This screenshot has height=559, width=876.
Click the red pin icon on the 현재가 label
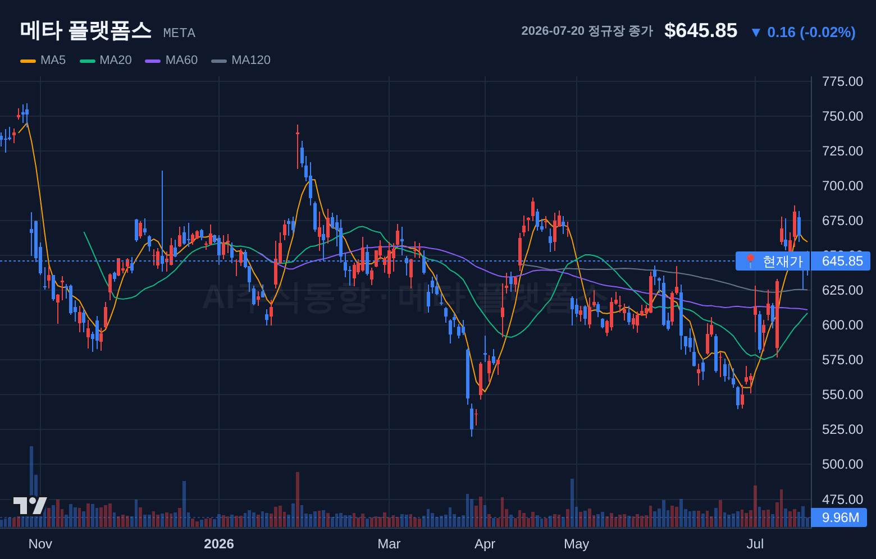pyautogui.click(x=750, y=261)
